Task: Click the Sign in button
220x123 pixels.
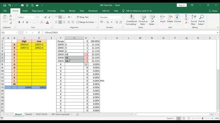Action: [x=182, y=5]
